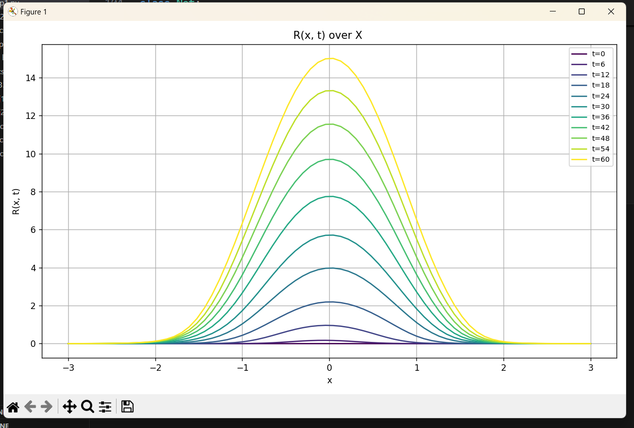
Task: Close the Figure 1 window
Action: [611, 11]
